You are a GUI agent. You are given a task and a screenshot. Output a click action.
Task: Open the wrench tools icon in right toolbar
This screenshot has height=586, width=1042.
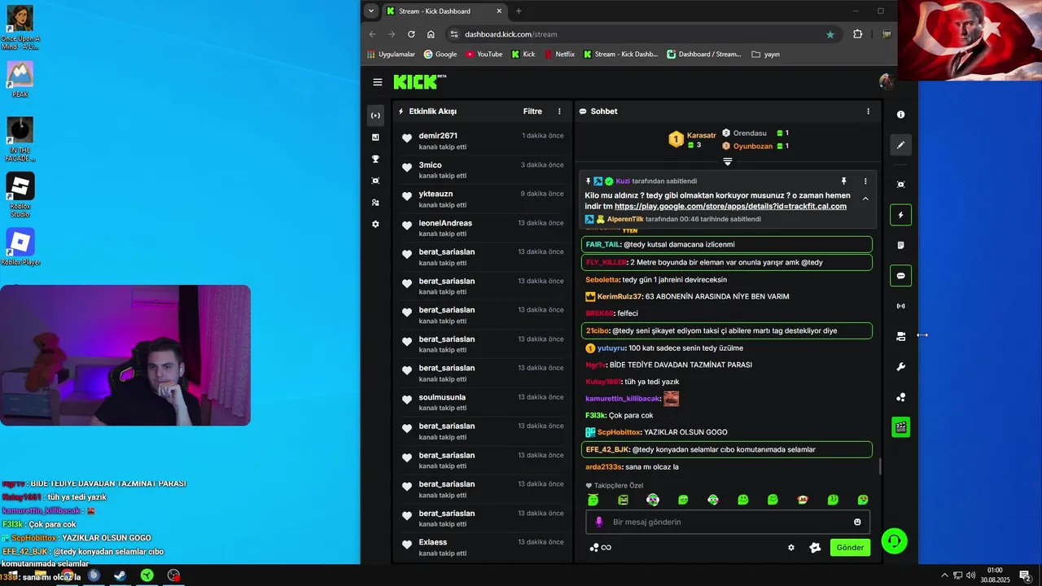pyautogui.click(x=900, y=367)
